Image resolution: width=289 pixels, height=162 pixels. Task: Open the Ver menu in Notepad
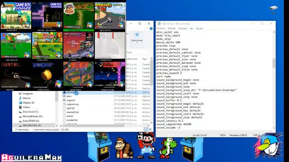191,28
